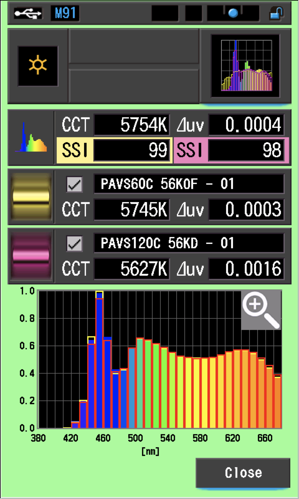Click the Δuv 0.0016 value field
This screenshot has height=499, width=299.
click(246, 269)
